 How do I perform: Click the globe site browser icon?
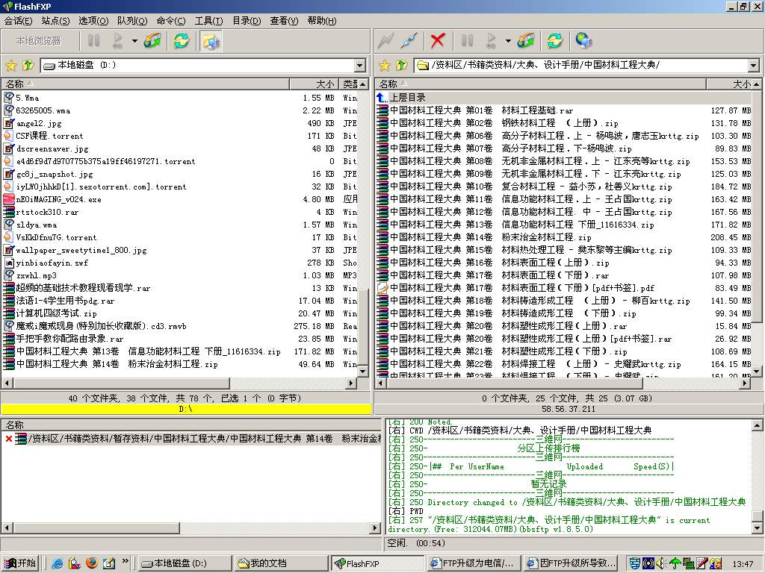tap(583, 40)
